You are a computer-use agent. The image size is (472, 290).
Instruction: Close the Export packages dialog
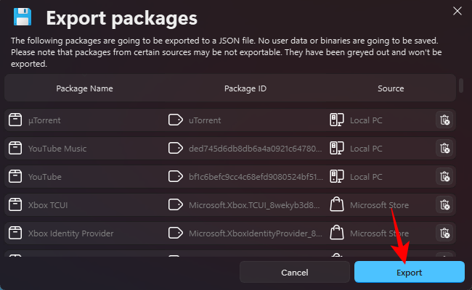[x=457, y=11]
